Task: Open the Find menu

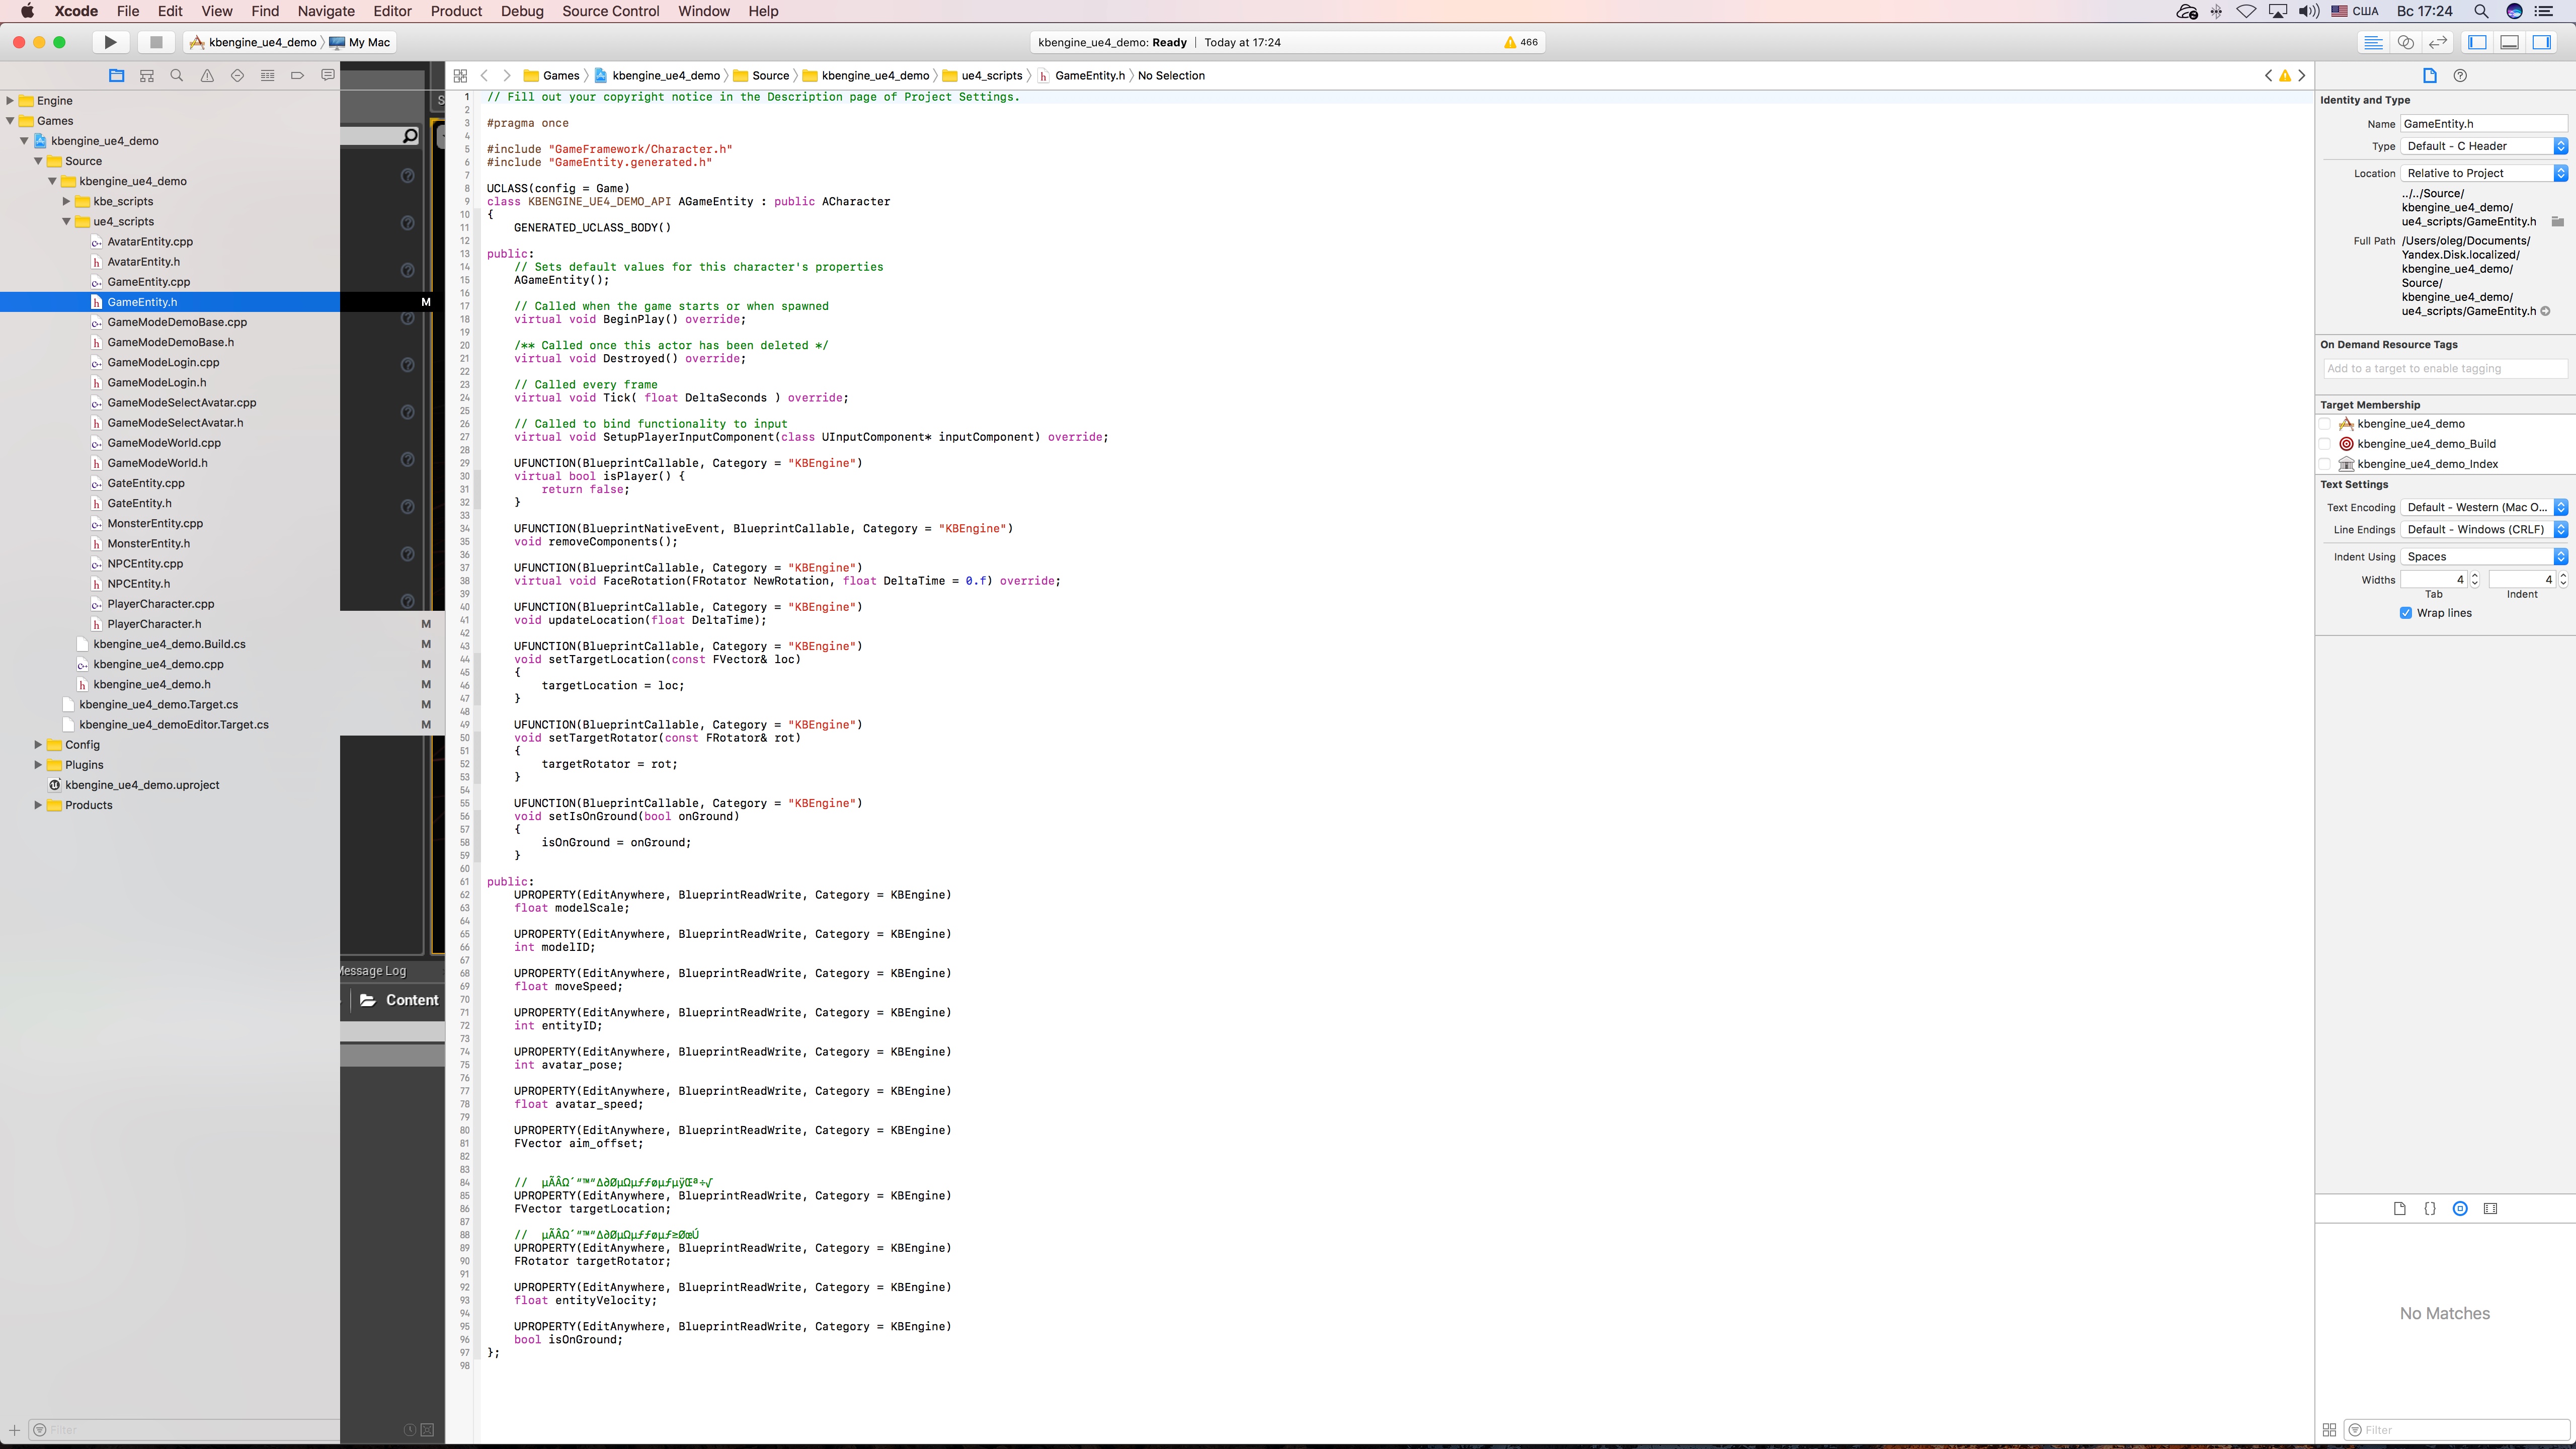Action: pyautogui.click(x=265, y=11)
